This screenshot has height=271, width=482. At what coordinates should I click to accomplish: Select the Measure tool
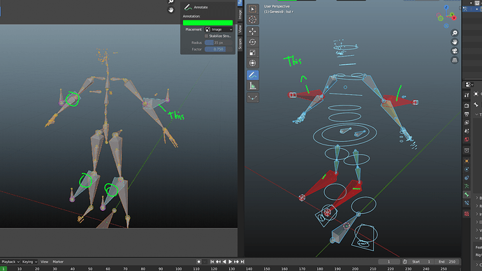point(252,86)
